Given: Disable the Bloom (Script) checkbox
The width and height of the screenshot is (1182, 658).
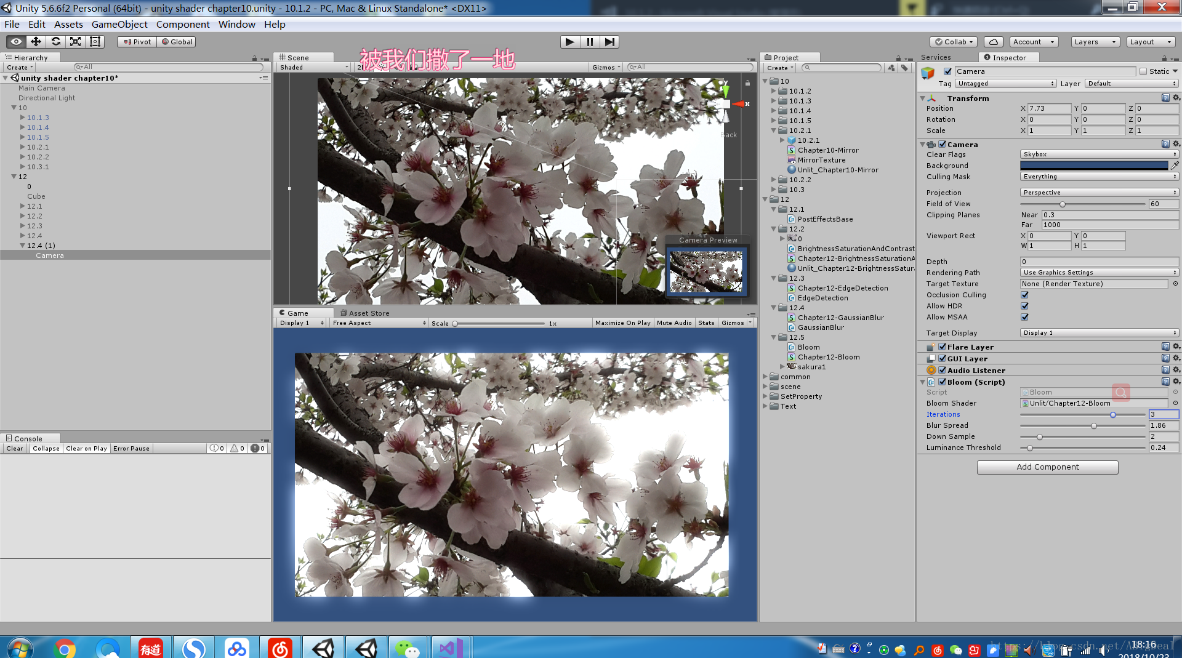Looking at the screenshot, I should pos(942,382).
